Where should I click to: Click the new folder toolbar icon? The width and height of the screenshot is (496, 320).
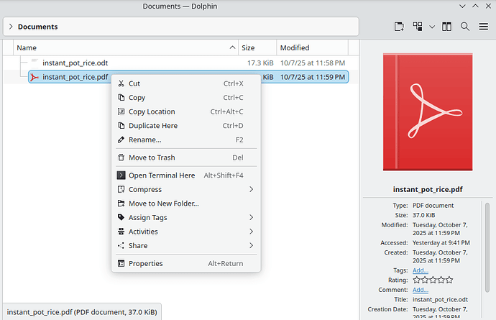(x=399, y=27)
